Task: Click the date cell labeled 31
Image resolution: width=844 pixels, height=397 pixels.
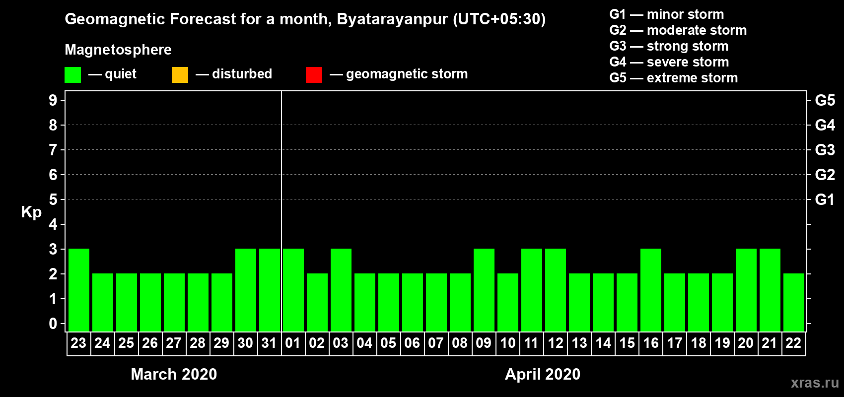Action: (269, 343)
